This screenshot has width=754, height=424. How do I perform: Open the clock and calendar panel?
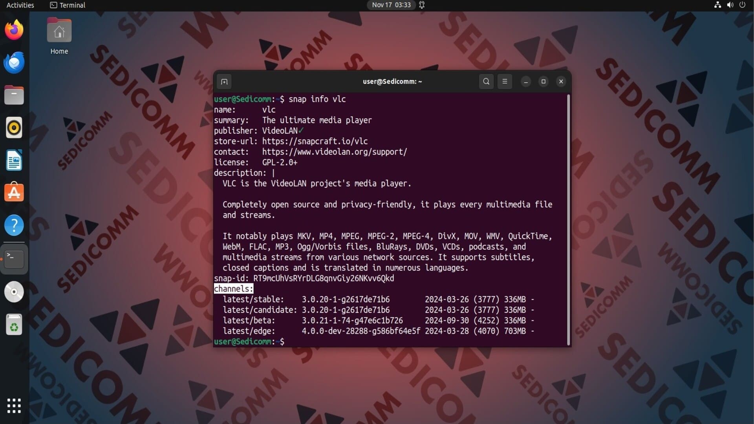pos(391,5)
